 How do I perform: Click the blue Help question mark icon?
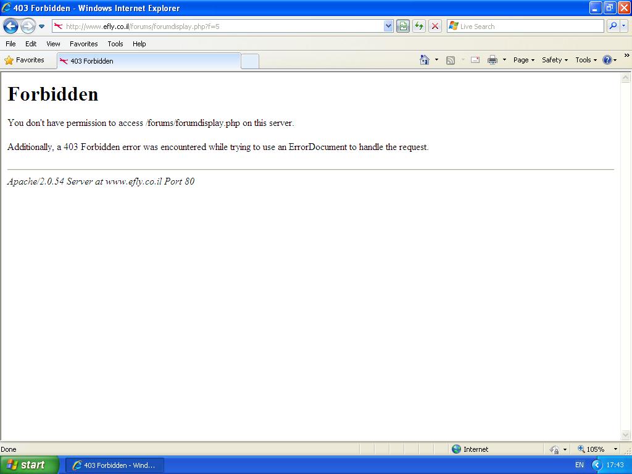coord(607,60)
